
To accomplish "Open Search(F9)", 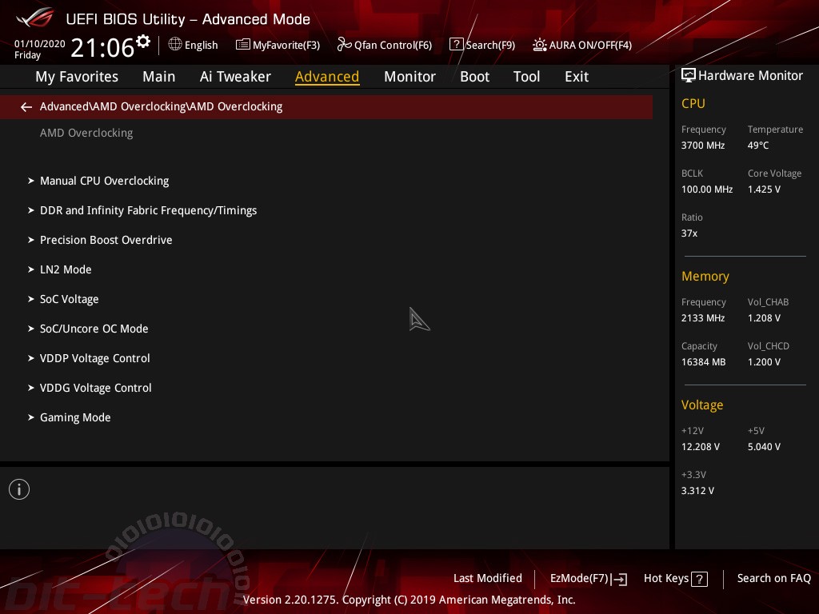I will point(482,45).
